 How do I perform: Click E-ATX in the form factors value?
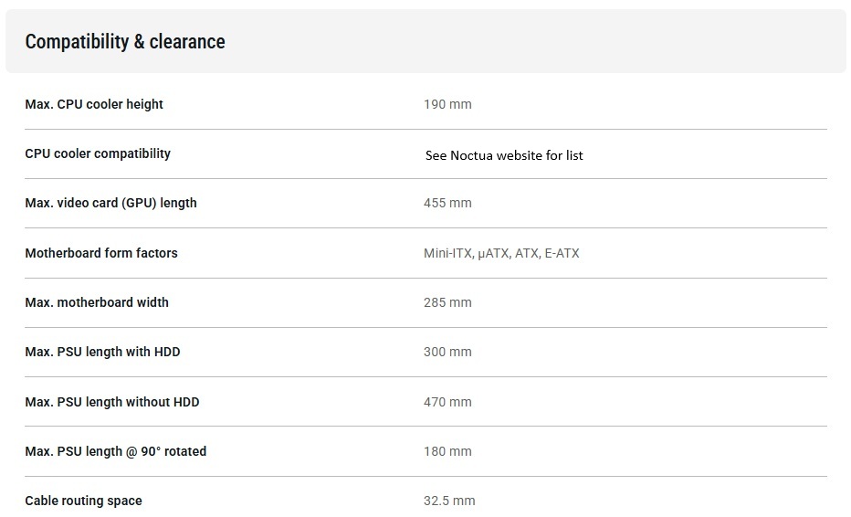562,253
